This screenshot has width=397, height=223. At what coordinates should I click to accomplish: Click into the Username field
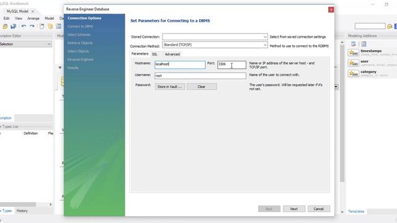pos(200,76)
